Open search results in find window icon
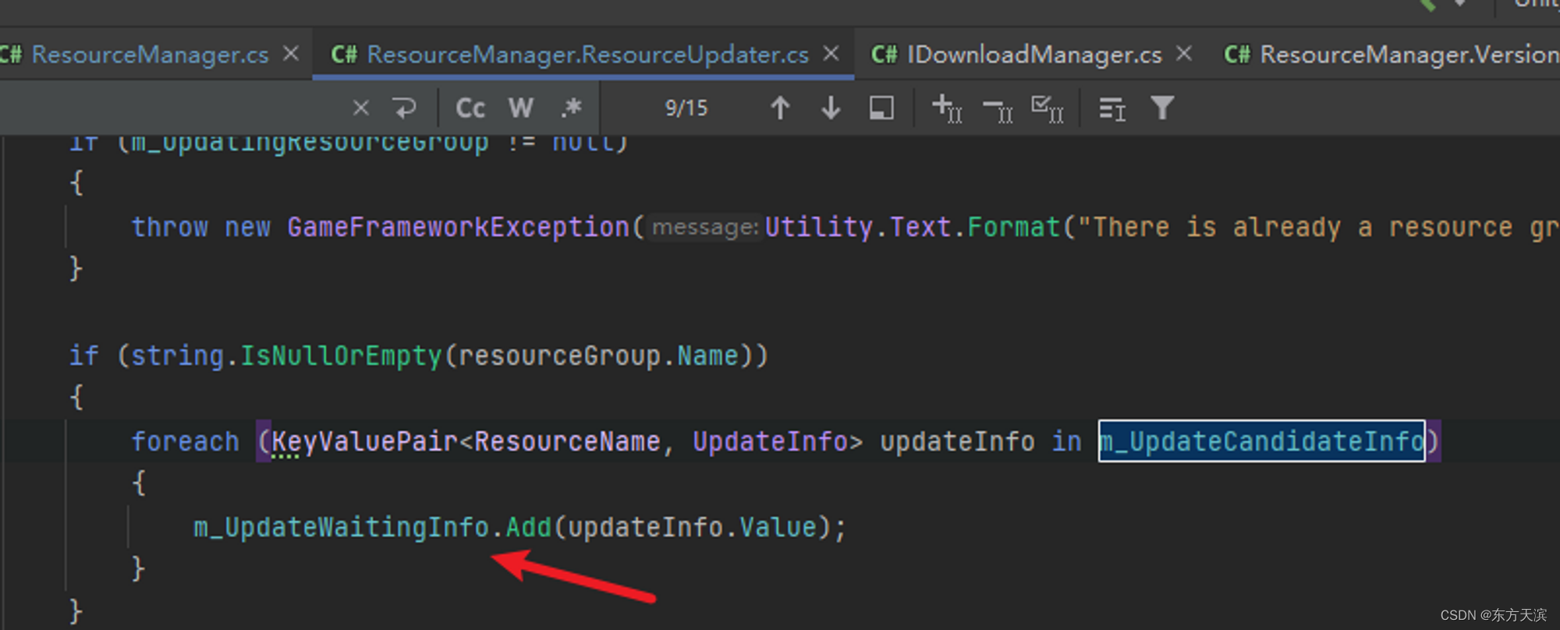Screen dimensions: 1560x630 click(1111, 109)
